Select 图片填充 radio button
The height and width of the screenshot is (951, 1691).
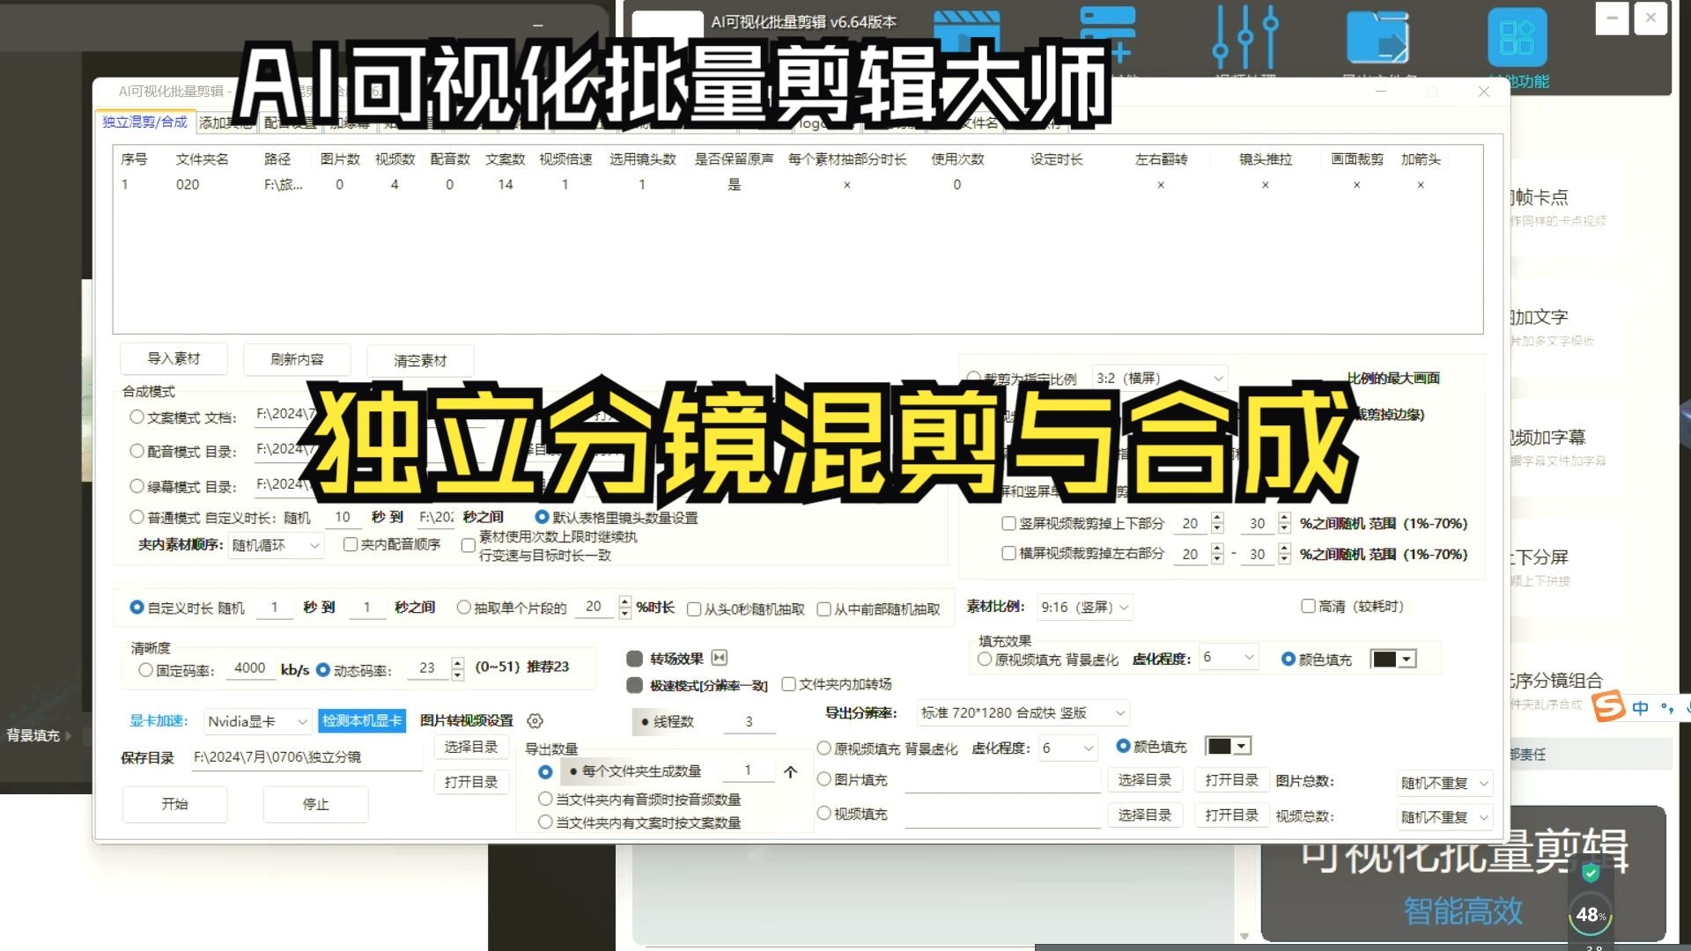coord(823,779)
